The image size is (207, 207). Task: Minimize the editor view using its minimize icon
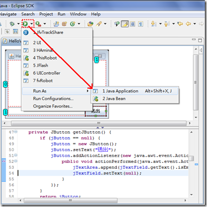[194, 39]
